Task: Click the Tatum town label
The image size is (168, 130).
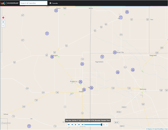Action: click(59, 8)
